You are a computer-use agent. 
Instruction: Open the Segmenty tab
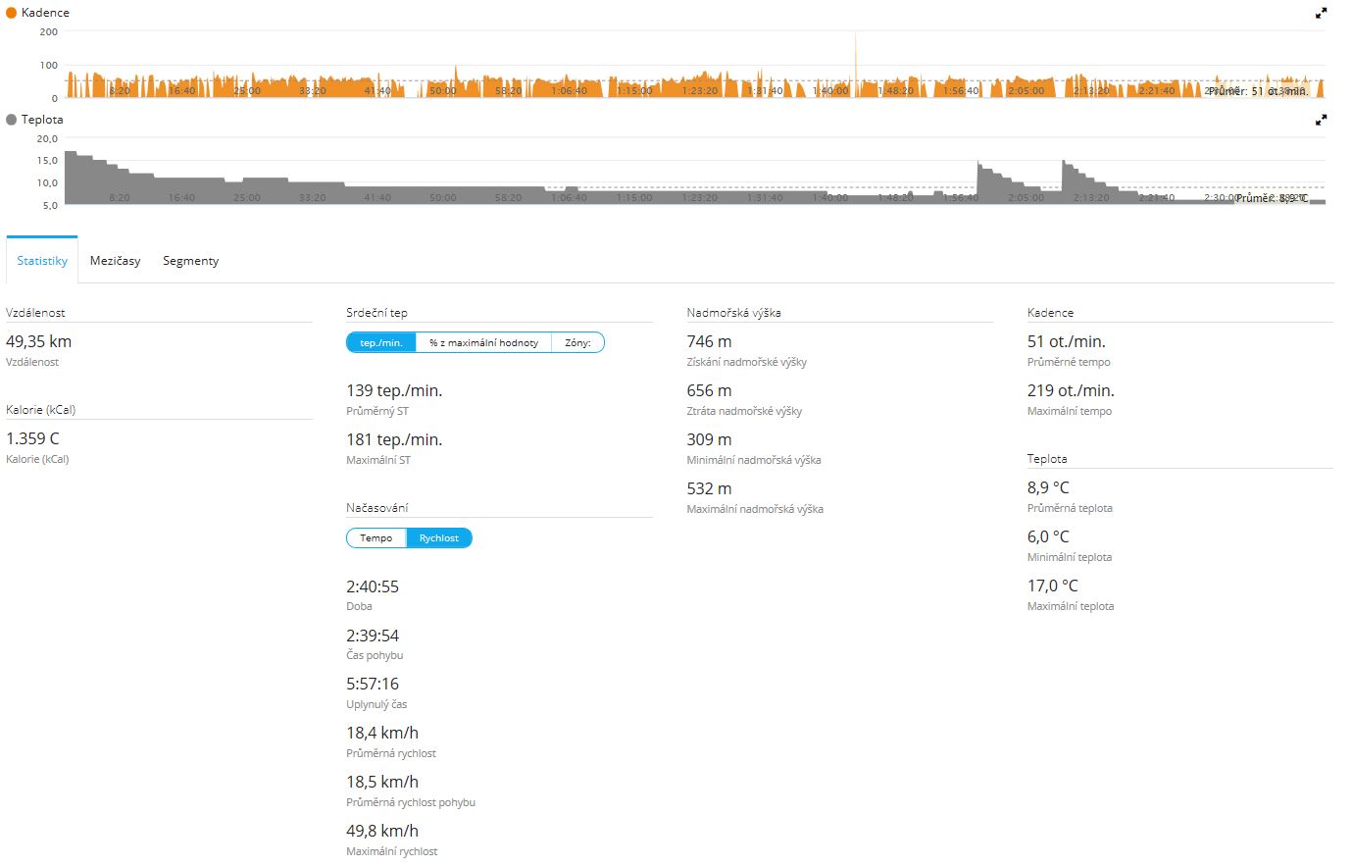(190, 261)
